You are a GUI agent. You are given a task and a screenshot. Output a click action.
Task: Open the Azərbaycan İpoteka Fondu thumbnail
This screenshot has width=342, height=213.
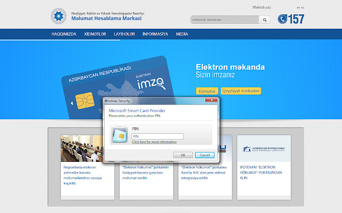[x=264, y=149]
